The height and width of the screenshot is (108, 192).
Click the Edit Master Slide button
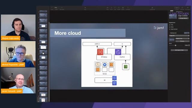coord(179,50)
